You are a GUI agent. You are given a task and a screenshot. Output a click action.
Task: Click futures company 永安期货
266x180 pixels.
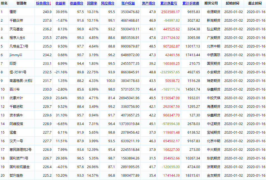[213, 72]
